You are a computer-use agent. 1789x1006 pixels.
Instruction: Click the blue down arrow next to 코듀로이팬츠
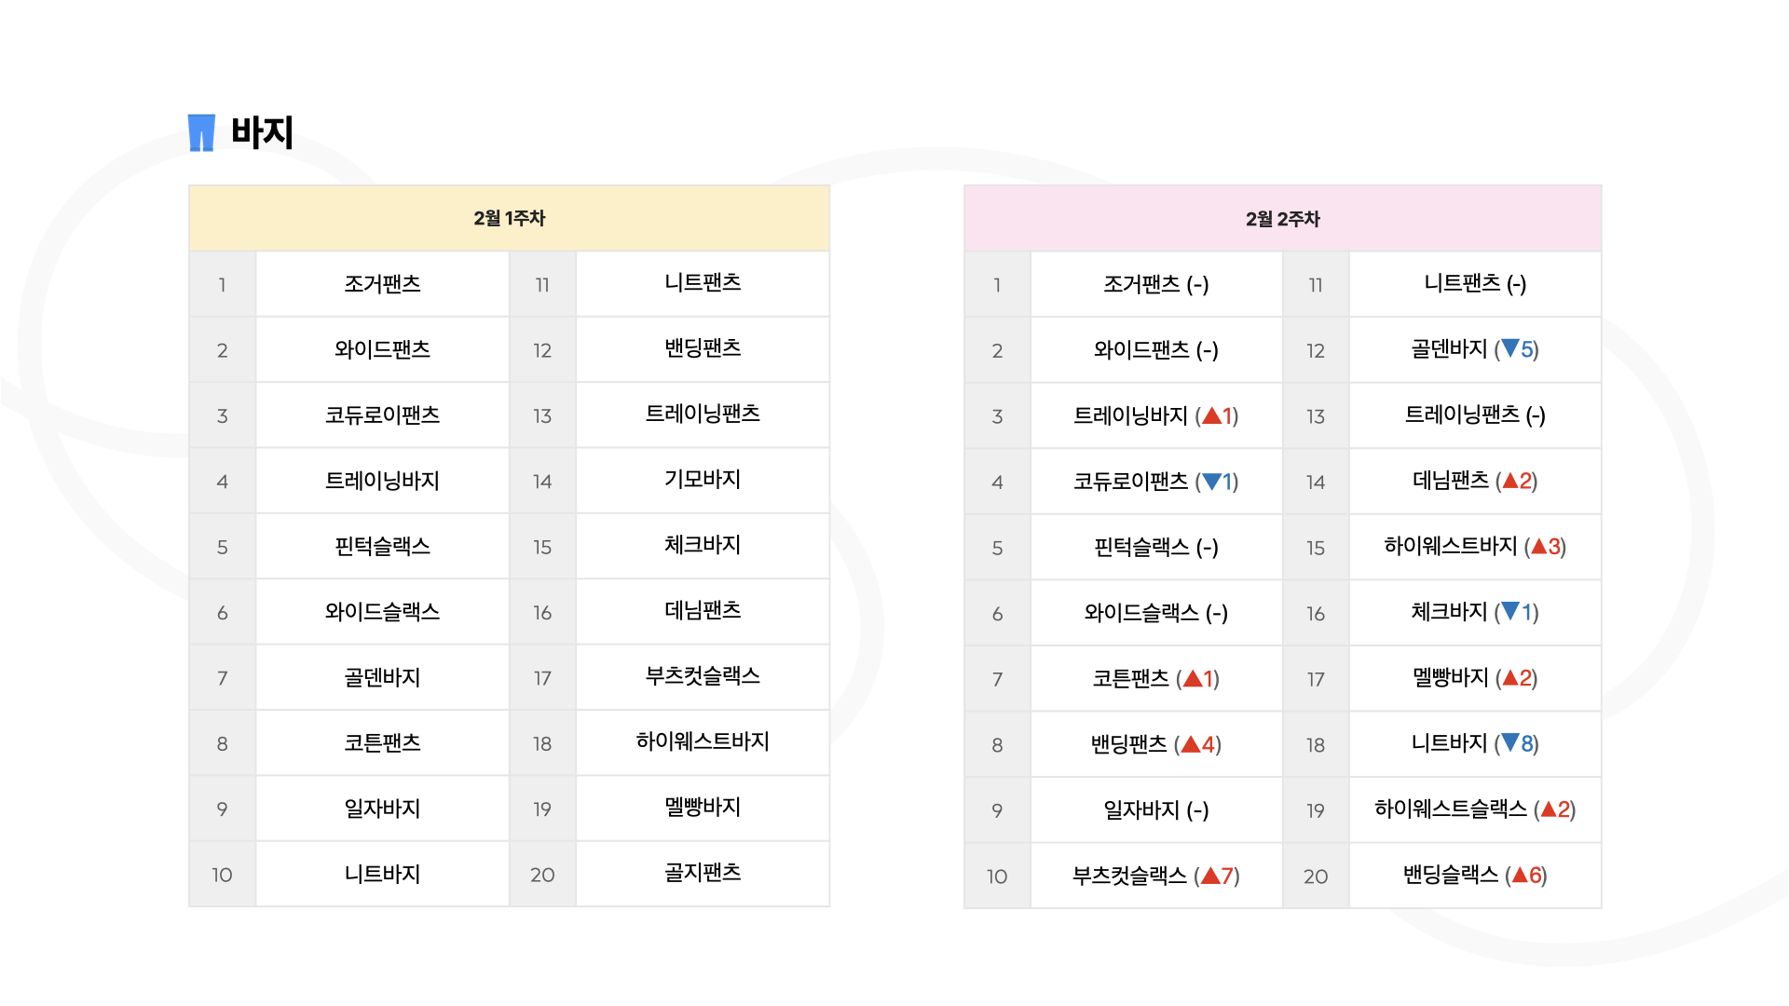(1211, 482)
